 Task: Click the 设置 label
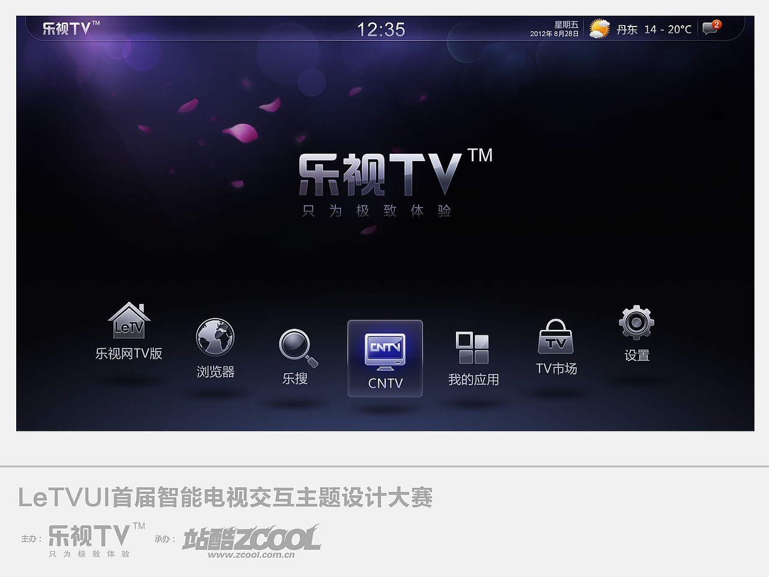pos(637,356)
